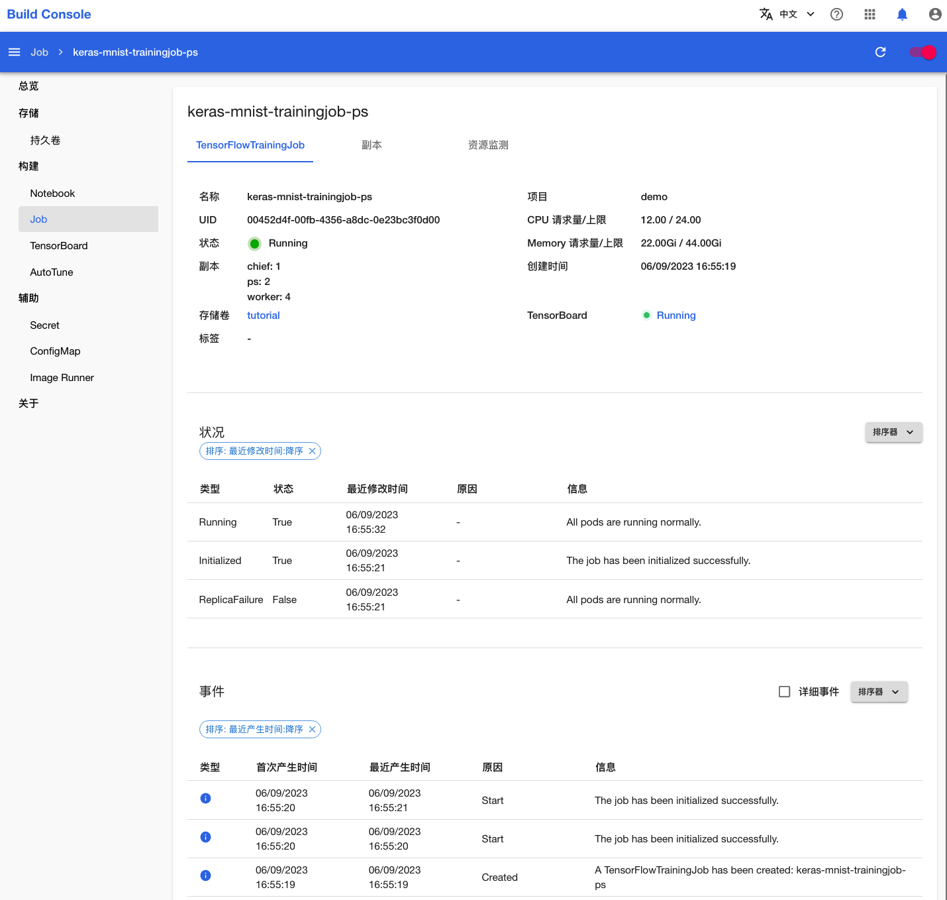This screenshot has width=947, height=900.
Task: Open Secret in sidebar
Action: click(x=44, y=325)
